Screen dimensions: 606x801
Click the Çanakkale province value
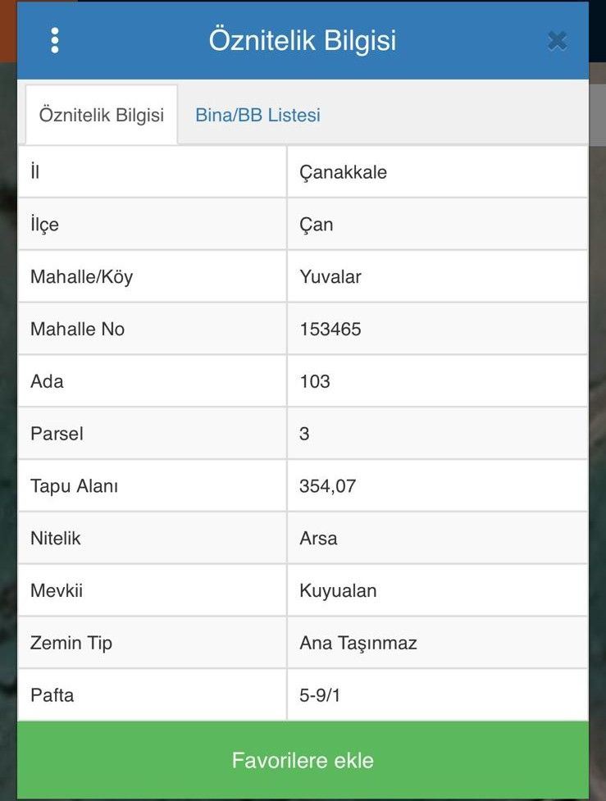(x=343, y=172)
